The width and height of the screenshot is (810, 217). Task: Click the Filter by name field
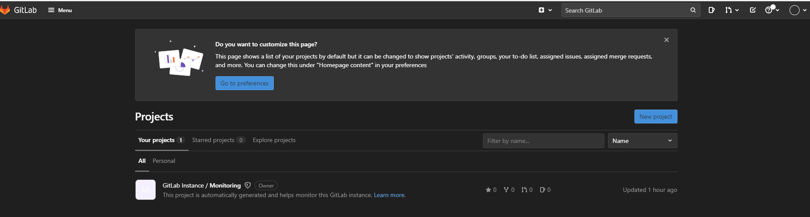543,141
